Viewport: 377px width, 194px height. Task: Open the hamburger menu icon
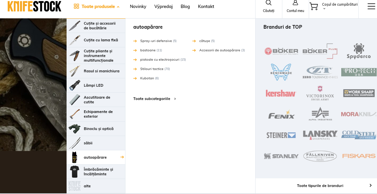pos(371,6)
